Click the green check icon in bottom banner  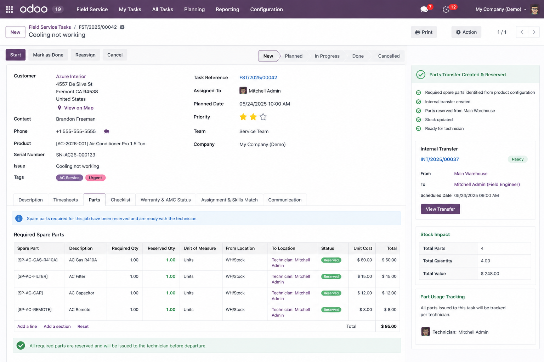coord(21,346)
